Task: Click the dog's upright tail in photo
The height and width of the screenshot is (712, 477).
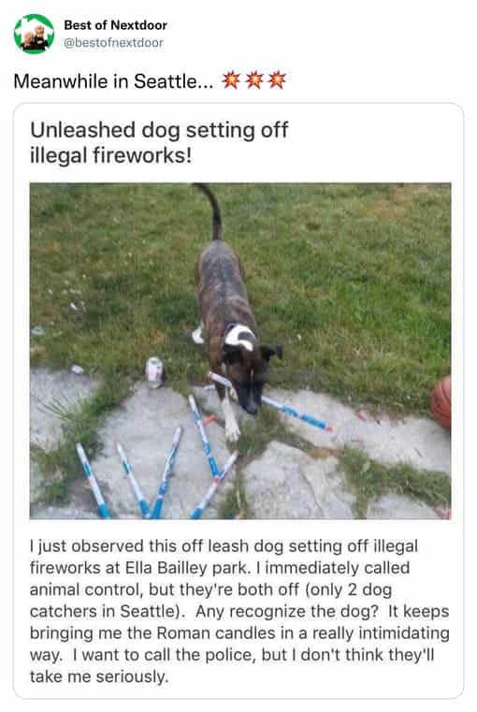Action: point(211,211)
